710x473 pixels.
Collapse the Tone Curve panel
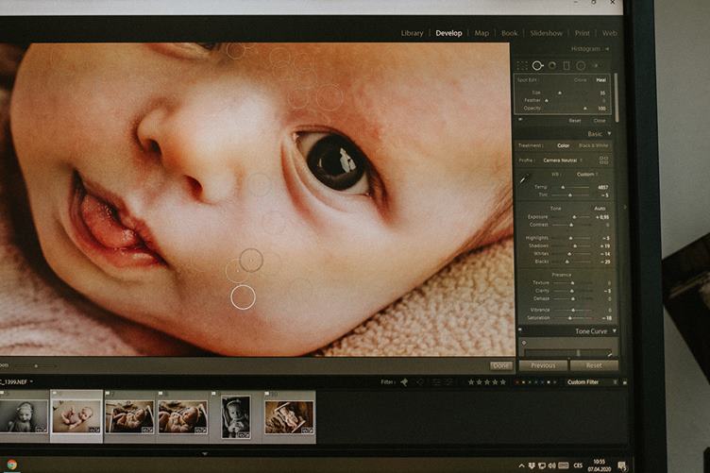pyautogui.click(x=615, y=331)
